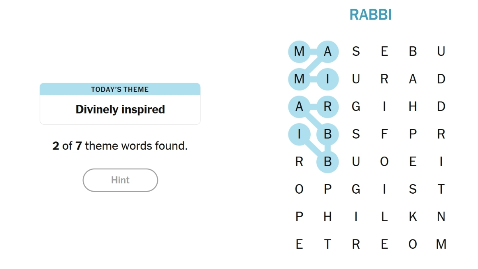Viewport: 478px width, 269px height.
Task: Click the "2 of 7 theme words found" text
Action: (x=120, y=146)
